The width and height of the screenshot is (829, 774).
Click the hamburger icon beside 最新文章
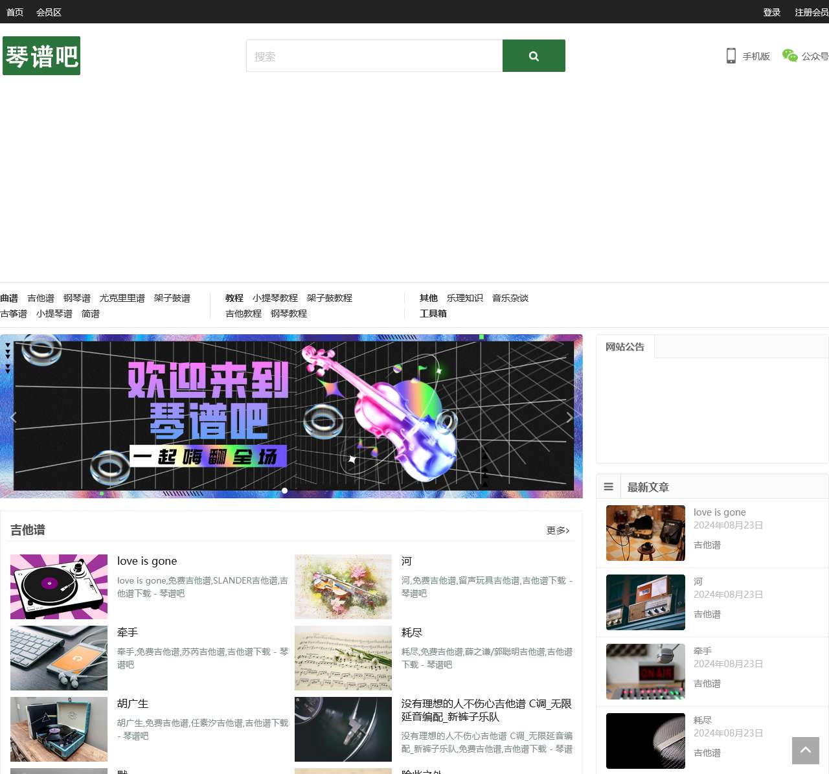[x=608, y=486]
